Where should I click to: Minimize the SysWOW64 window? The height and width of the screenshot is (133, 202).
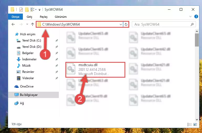169,9
